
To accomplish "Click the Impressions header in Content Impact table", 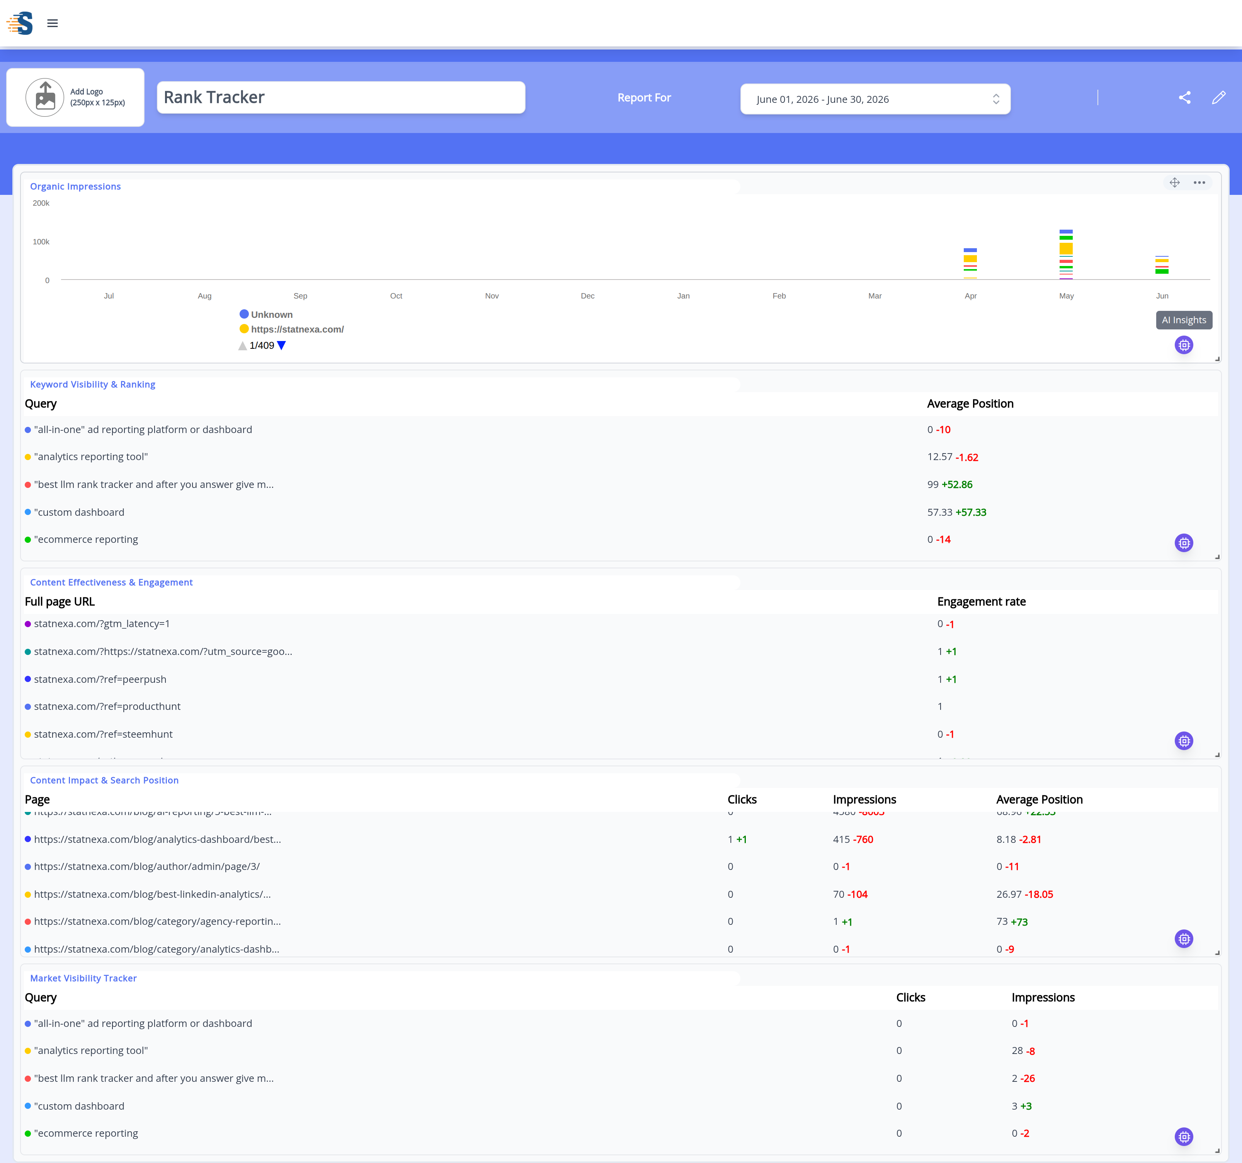I will pyautogui.click(x=865, y=799).
